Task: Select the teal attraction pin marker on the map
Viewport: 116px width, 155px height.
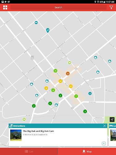Action: click(x=48, y=30)
